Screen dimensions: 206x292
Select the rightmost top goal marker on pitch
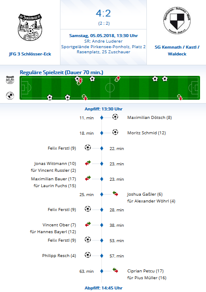coord(165,79)
